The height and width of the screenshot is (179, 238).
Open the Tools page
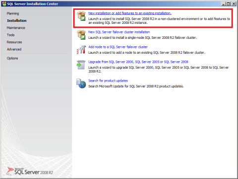tap(10, 35)
